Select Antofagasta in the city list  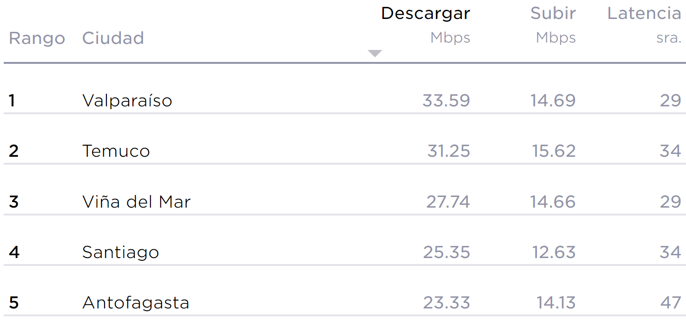(x=136, y=303)
